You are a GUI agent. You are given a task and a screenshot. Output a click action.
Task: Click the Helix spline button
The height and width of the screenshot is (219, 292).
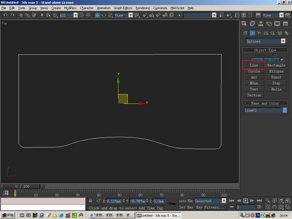[276, 89]
